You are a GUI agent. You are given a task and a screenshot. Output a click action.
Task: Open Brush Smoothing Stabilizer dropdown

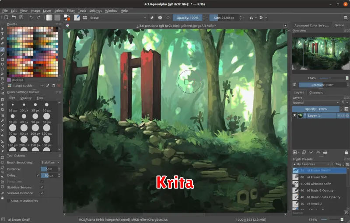click(50, 162)
